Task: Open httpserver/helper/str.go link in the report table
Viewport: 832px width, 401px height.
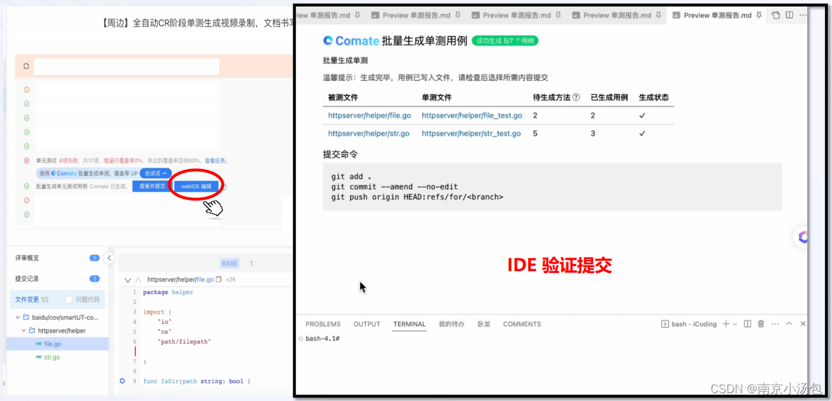Action: tap(369, 134)
